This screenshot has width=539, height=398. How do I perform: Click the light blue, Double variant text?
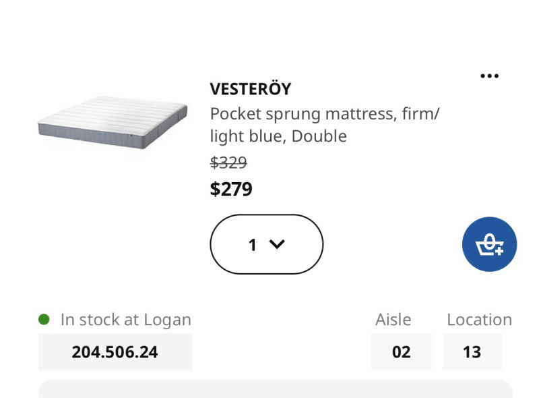click(278, 136)
